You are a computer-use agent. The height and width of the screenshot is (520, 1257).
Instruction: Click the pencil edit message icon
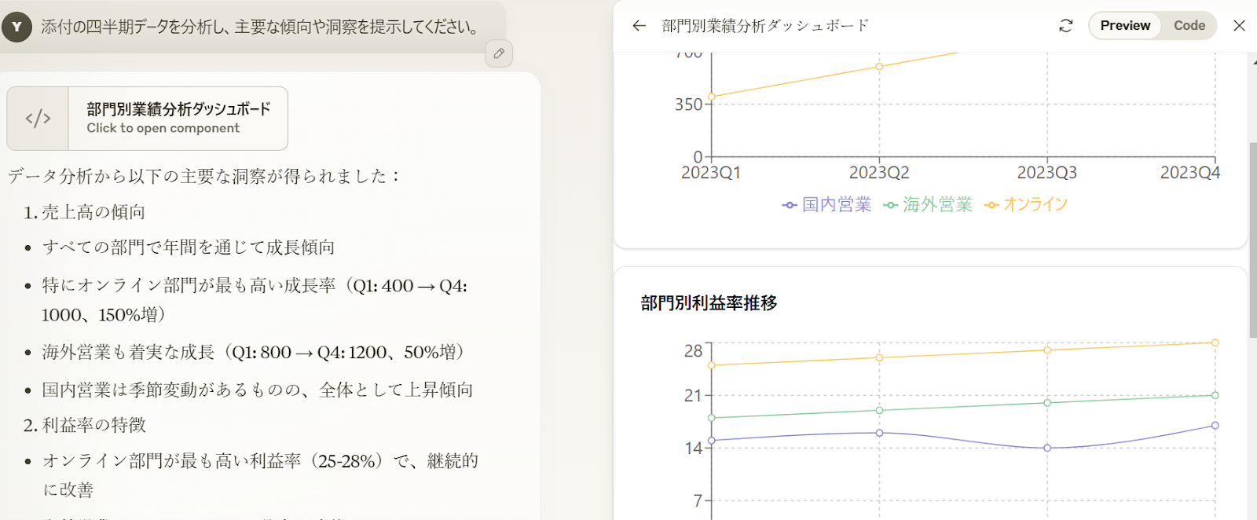[499, 53]
